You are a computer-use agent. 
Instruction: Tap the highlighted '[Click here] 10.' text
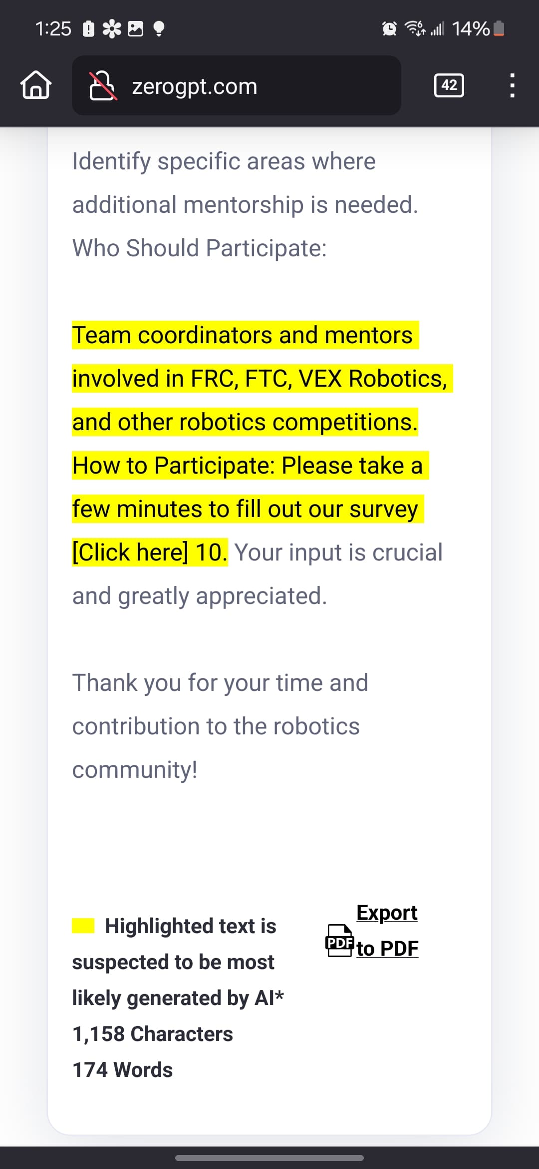[150, 552]
